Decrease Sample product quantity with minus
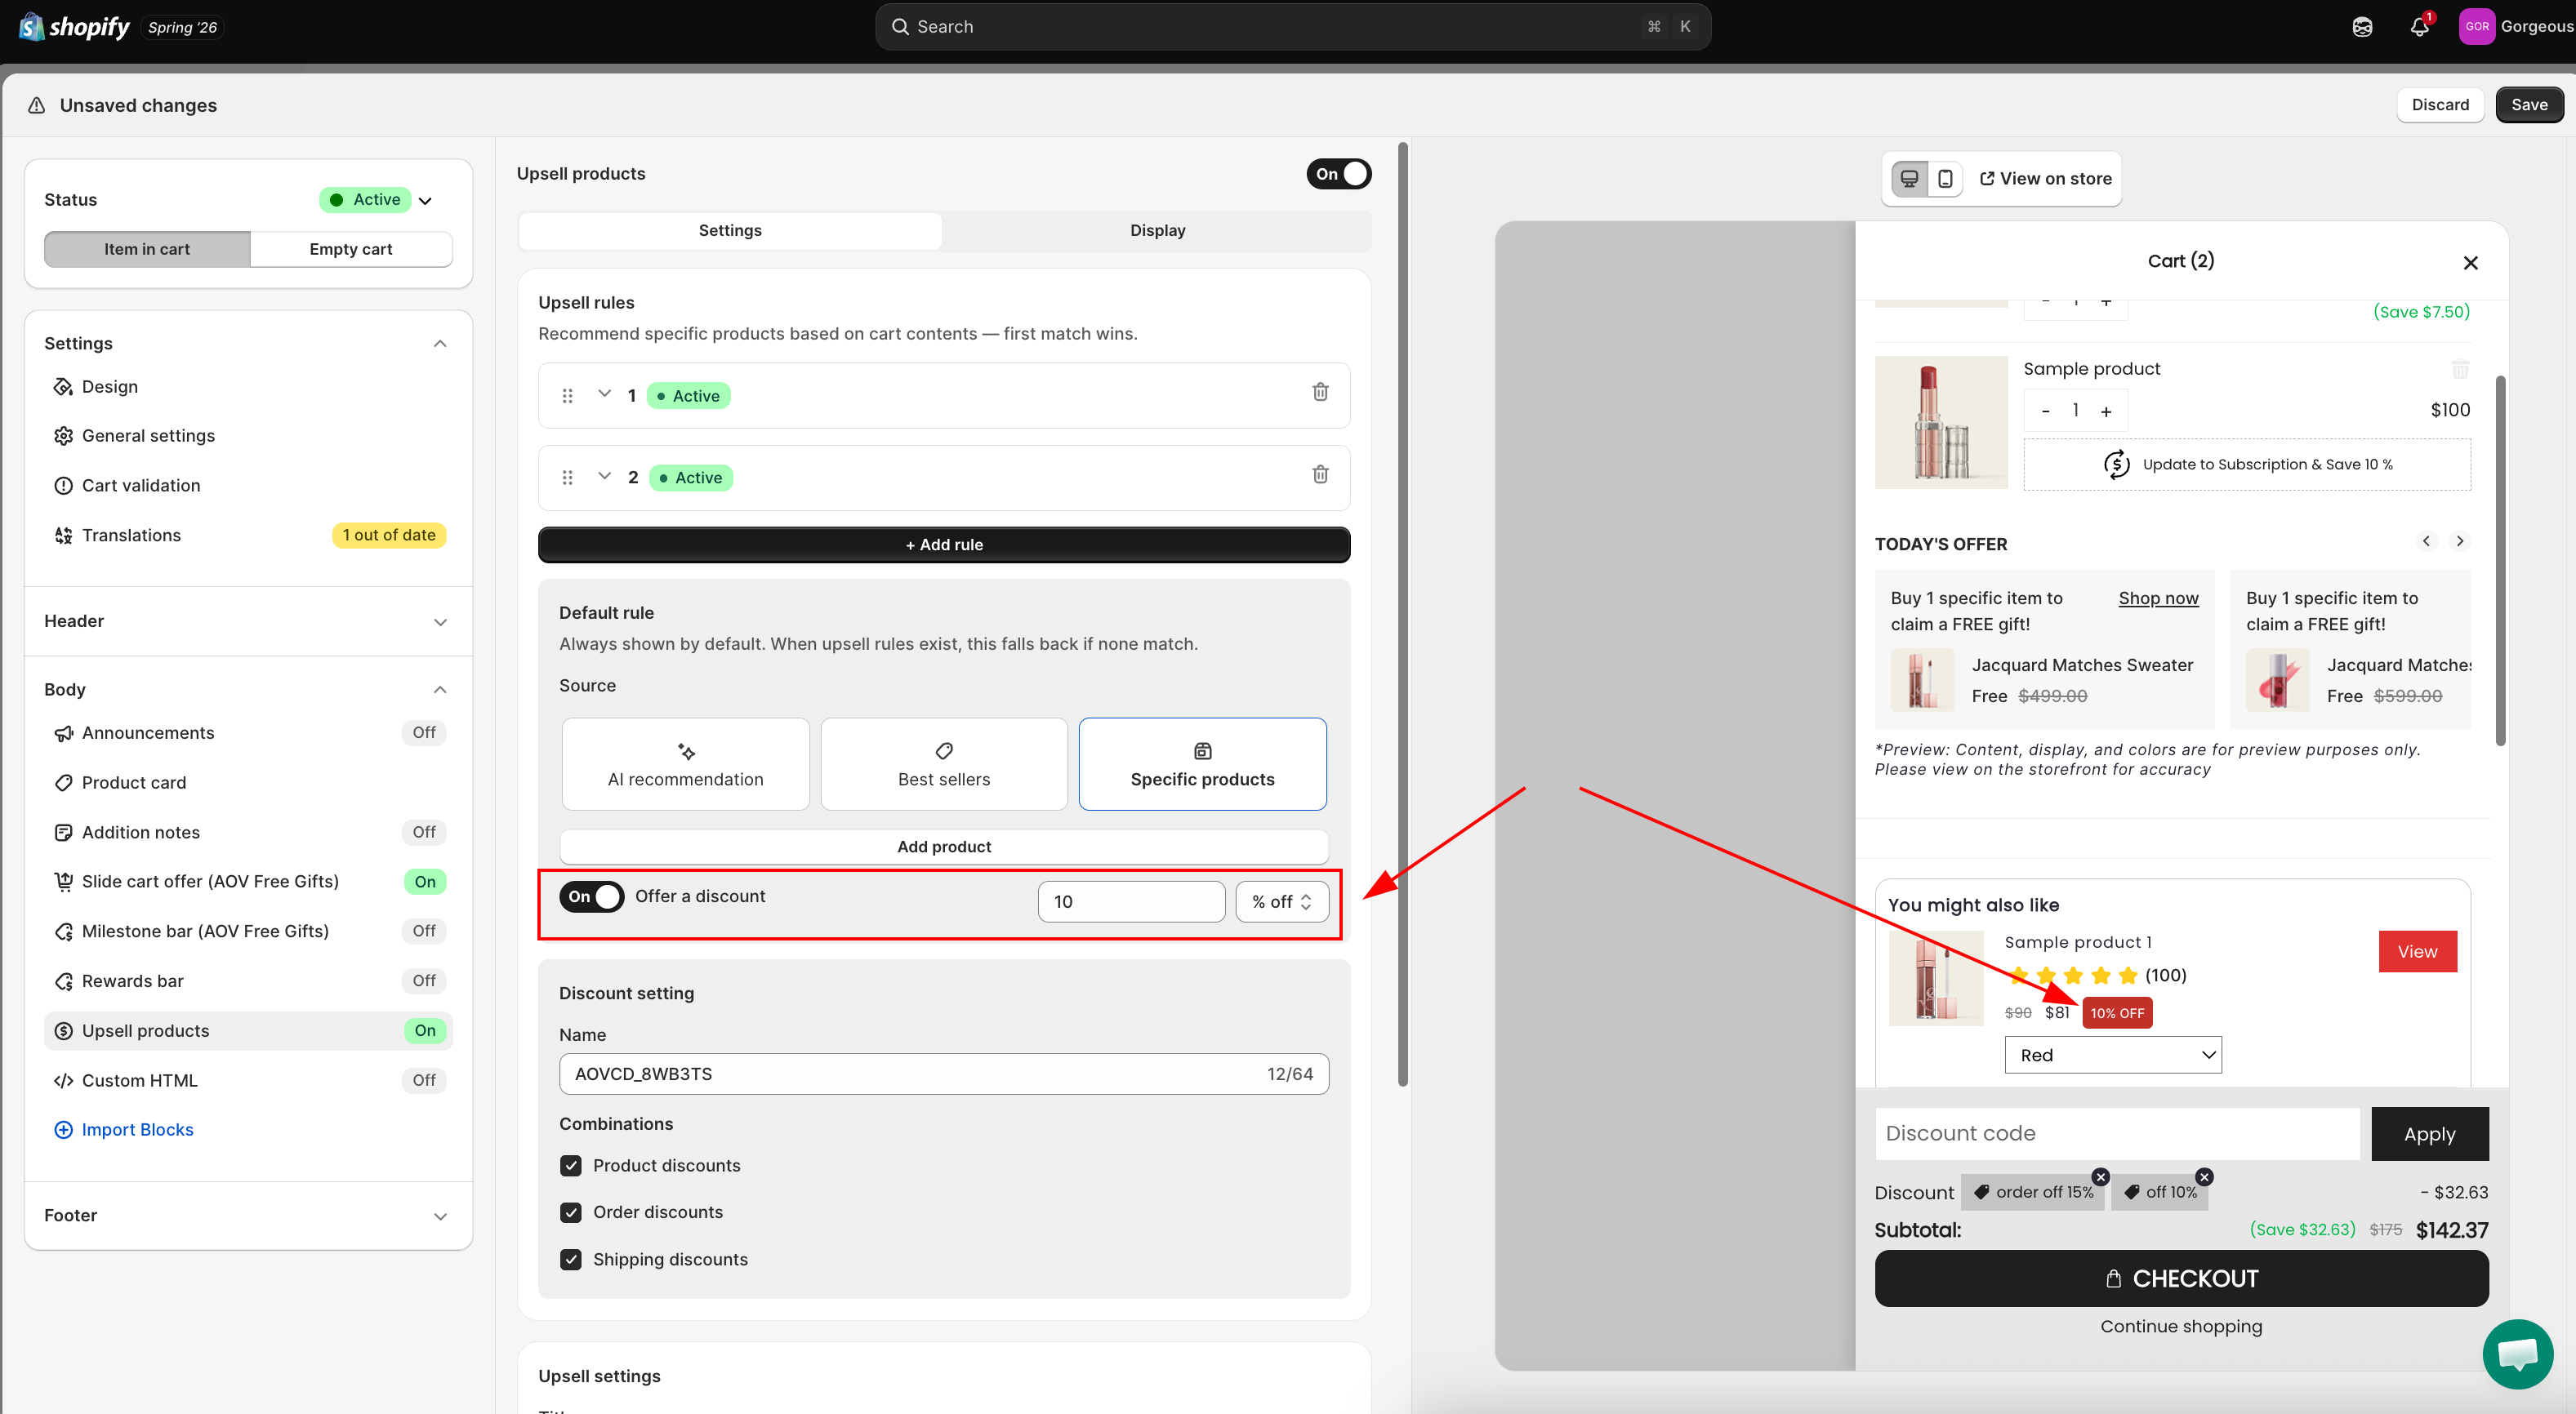The image size is (2576, 1414). pyautogui.click(x=2046, y=411)
